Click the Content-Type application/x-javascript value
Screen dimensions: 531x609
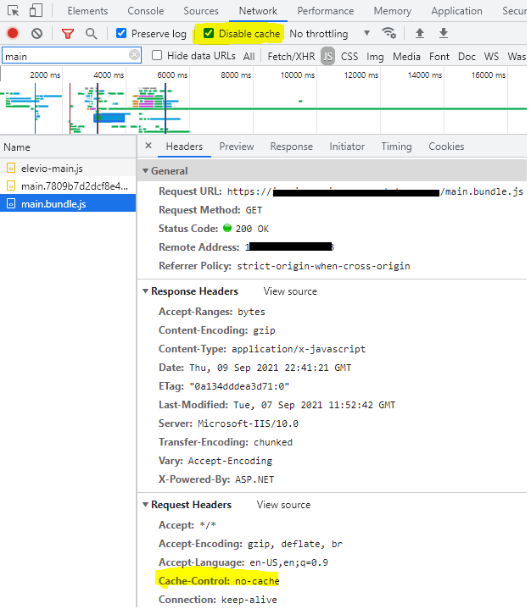pos(299,349)
